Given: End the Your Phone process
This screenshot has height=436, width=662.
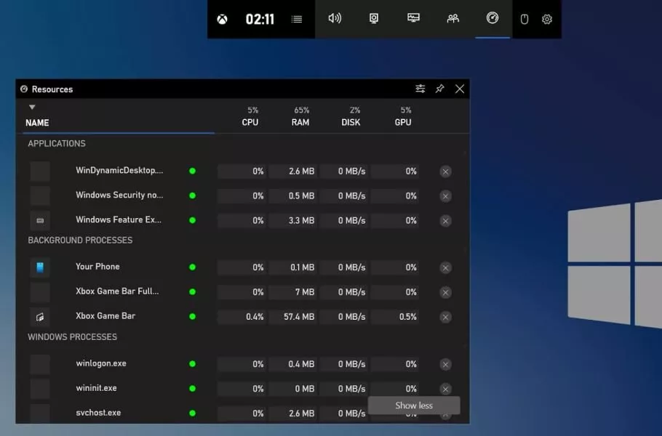Looking at the screenshot, I should point(445,267).
